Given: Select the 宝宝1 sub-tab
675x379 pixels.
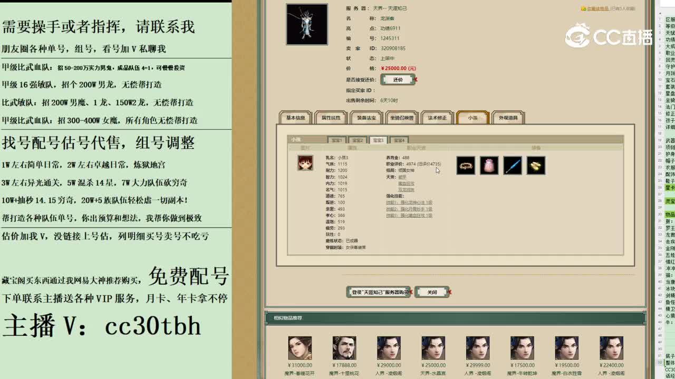Looking at the screenshot, I should (x=336, y=140).
